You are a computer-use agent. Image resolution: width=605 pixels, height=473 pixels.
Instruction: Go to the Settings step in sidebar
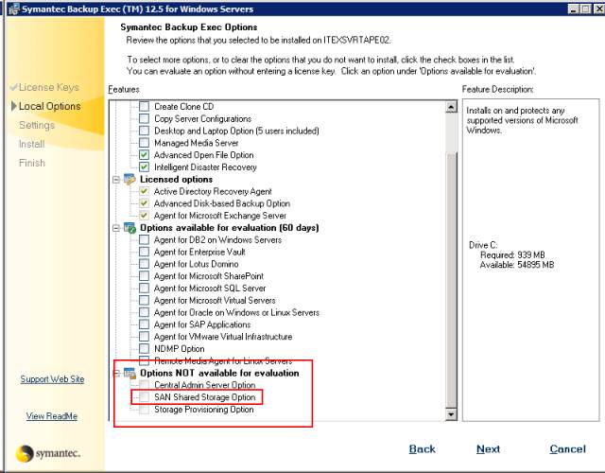tap(37, 125)
